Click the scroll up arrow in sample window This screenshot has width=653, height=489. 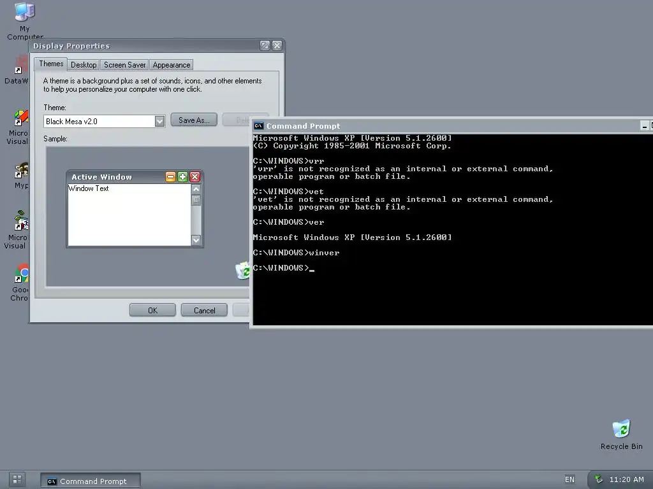(196, 188)
